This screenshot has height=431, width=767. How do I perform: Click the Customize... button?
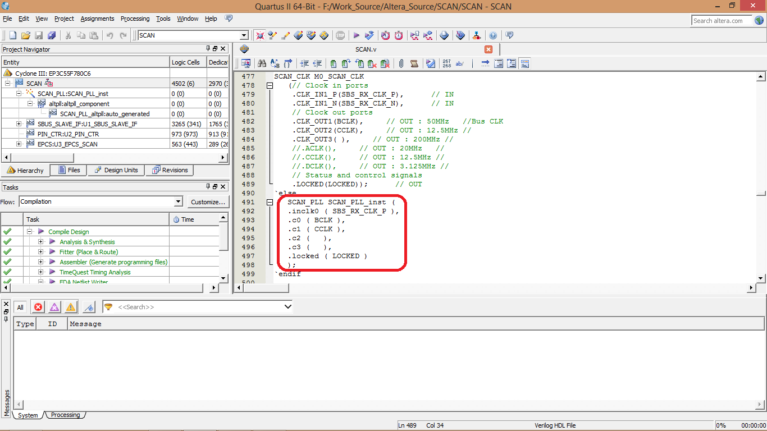point(208,201)
